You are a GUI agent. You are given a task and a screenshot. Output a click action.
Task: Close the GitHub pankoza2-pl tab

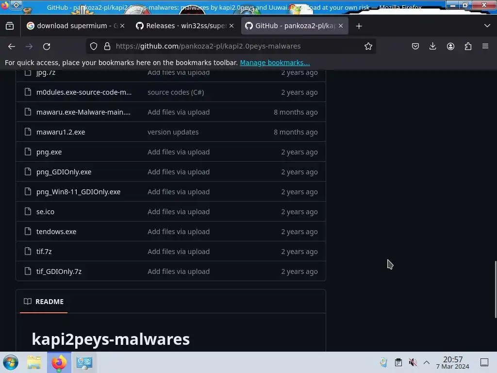tap(341, 26)
